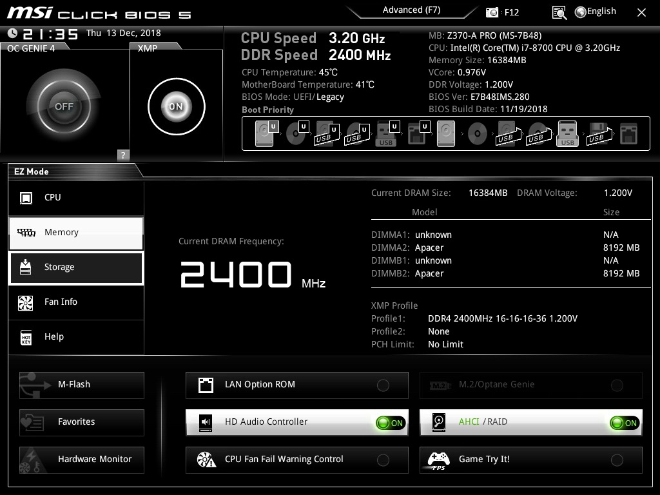Select the USB floppy boot device icon
Image resolution: width=660 pixels, height=495 pixels.
coord(599,134)
